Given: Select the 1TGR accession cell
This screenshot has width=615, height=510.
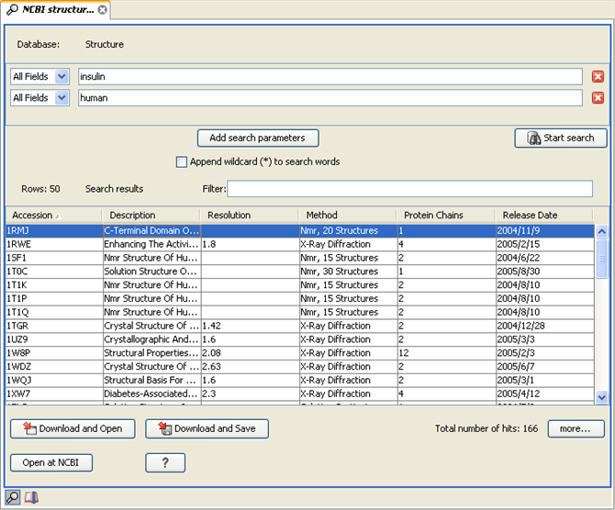Looking at the screenshot, I should [x=54, y=326].
